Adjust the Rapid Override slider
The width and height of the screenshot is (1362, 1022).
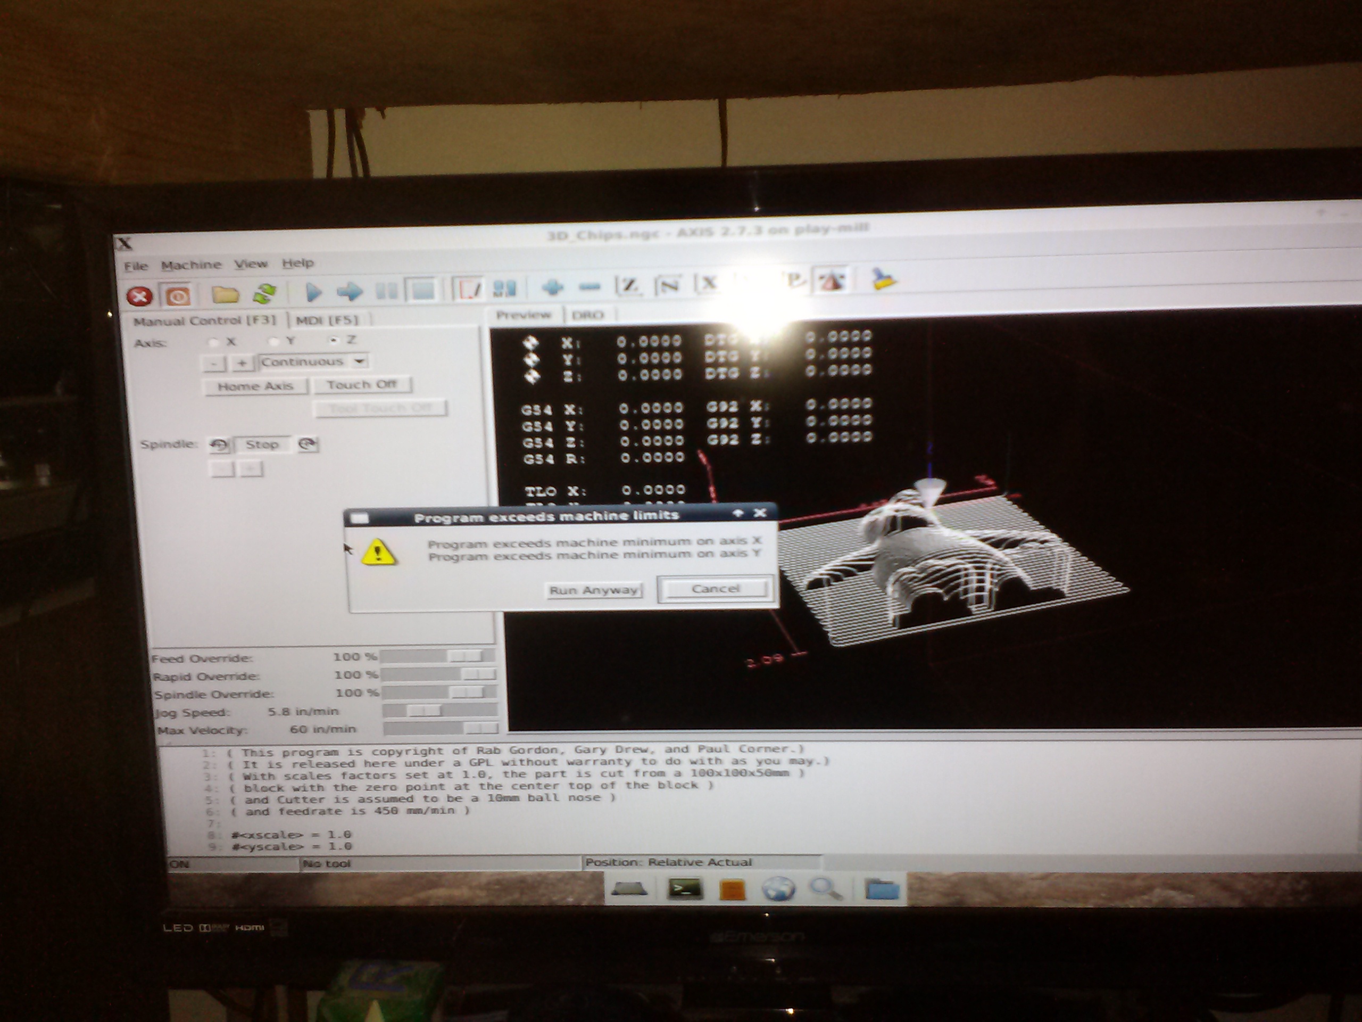point(439,674)
